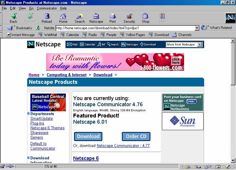Collapse the location toolbar using its left grip

(1, 28)
